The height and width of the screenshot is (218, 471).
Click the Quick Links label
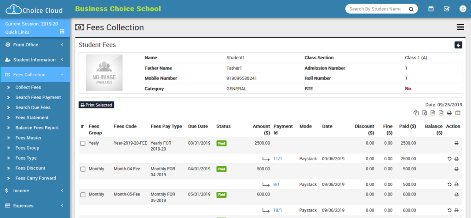click(x=17, y=32)
